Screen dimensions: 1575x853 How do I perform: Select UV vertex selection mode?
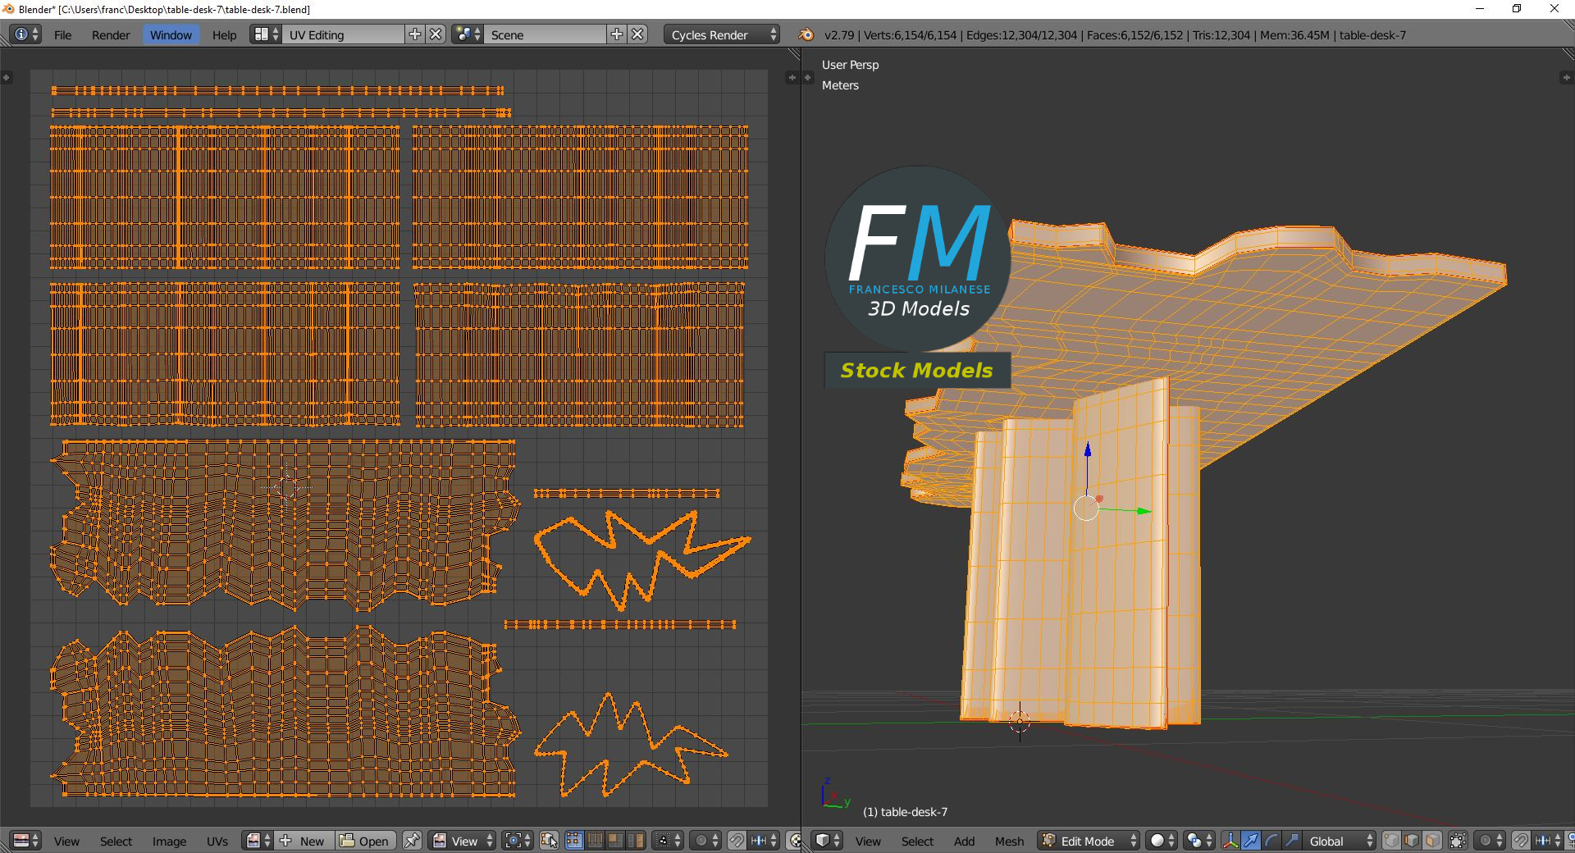[x=574, y=841]
